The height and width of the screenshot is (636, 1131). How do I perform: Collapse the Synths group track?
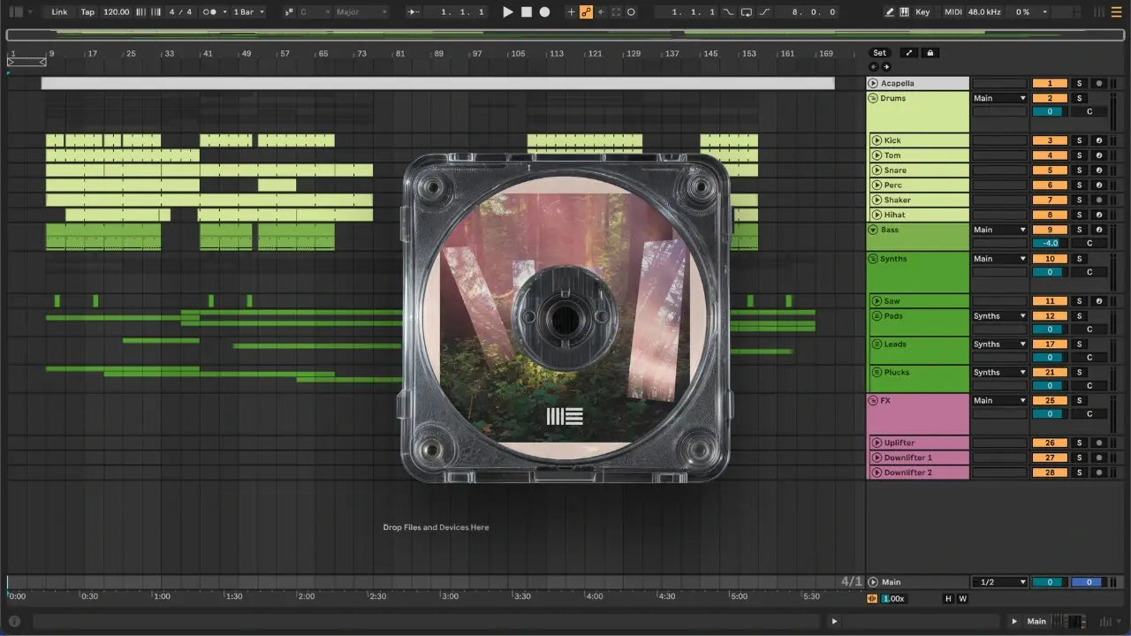pyautogui.click(x=873, y=259)
